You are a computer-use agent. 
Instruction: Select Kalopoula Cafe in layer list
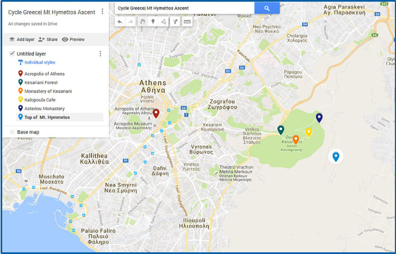pyautogui.click(x=40, y=100)
